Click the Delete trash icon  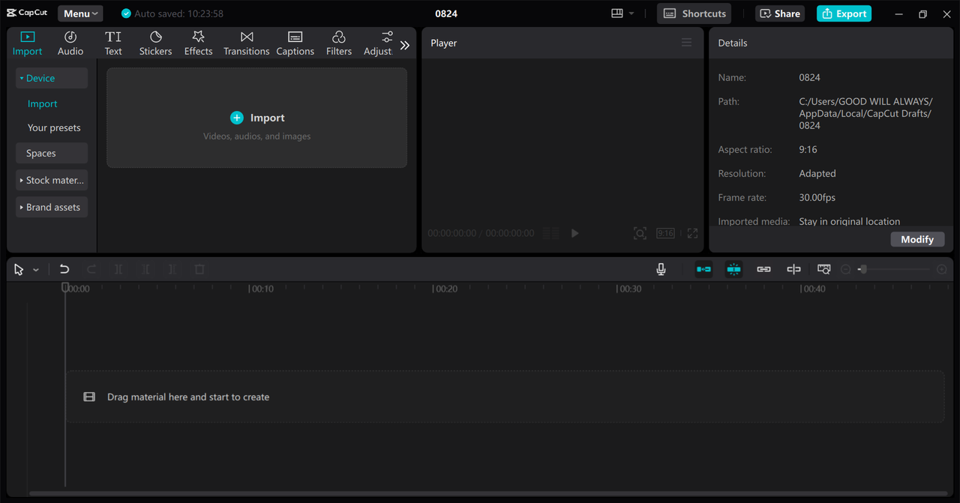199,269
